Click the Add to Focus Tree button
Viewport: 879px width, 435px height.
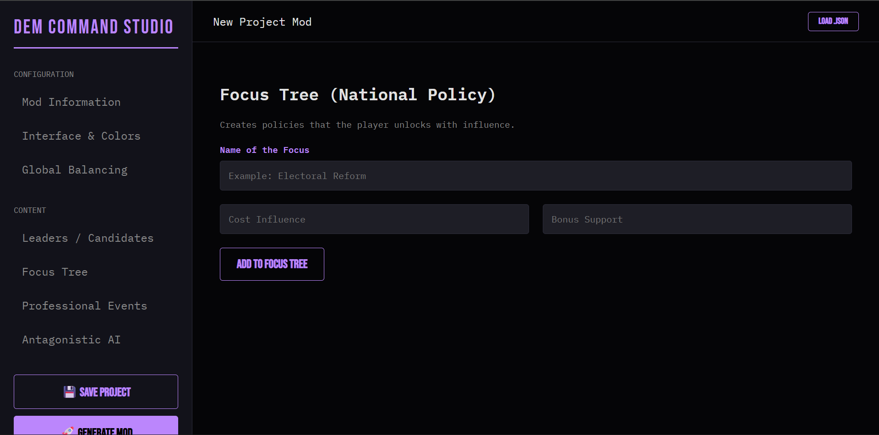click(x=272, y=264)
